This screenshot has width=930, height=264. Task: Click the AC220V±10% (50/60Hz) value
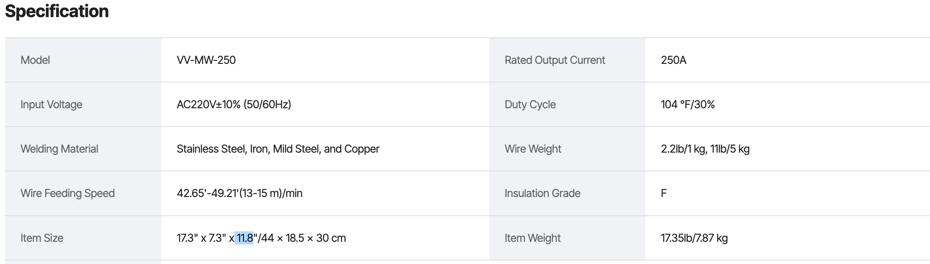point(234,104)
